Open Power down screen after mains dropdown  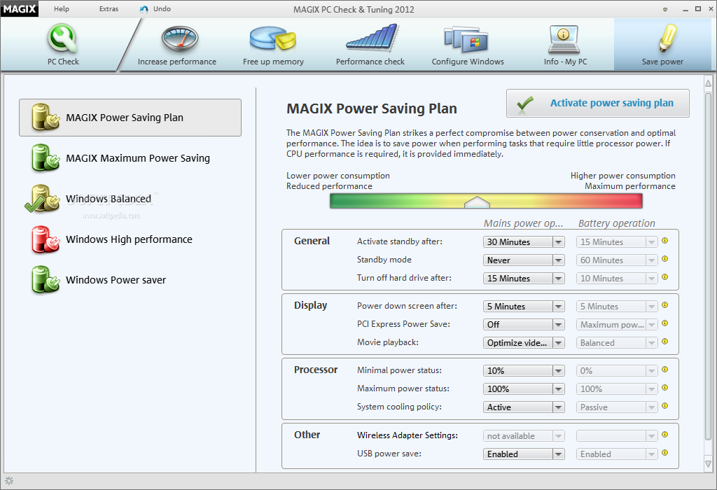point(524,307)
